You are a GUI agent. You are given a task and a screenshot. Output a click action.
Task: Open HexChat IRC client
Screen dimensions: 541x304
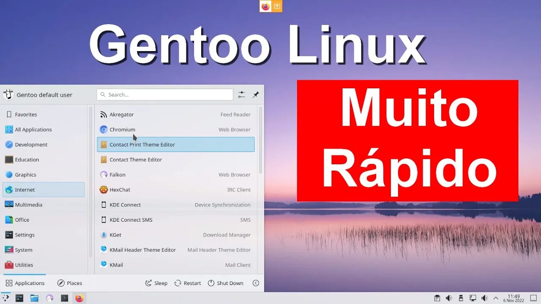pos(176,190)
